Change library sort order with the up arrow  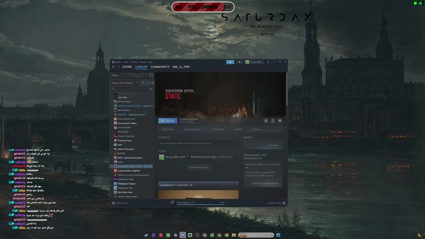[143, 83]
